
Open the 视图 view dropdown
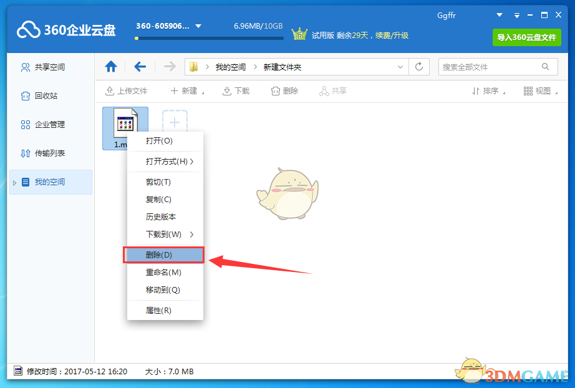pos(538,91)
